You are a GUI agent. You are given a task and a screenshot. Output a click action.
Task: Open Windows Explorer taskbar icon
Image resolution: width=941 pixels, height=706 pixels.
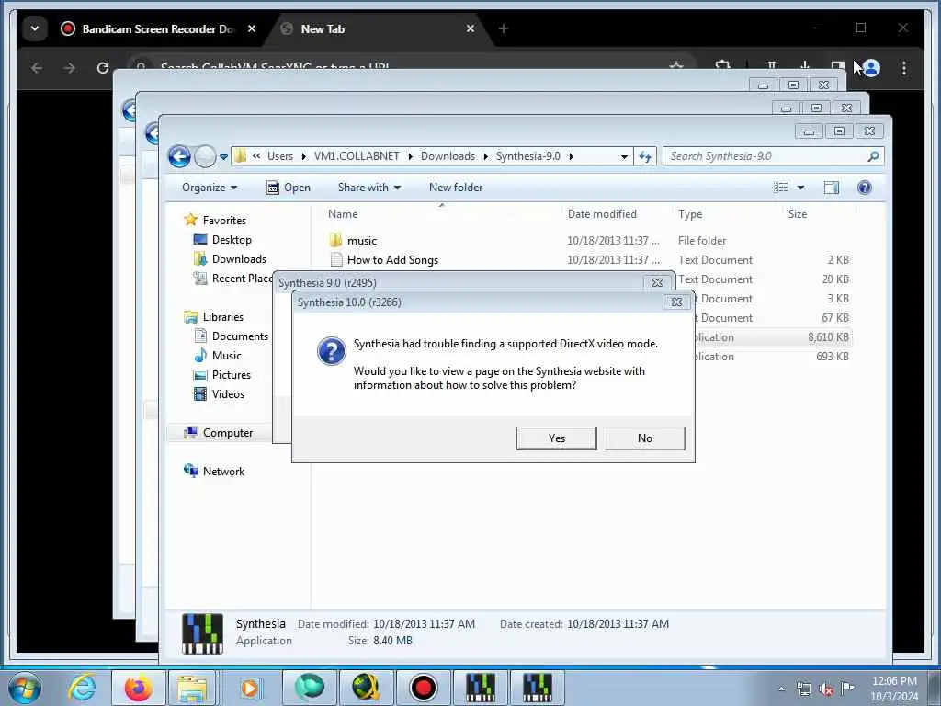[x=191, y=688]
